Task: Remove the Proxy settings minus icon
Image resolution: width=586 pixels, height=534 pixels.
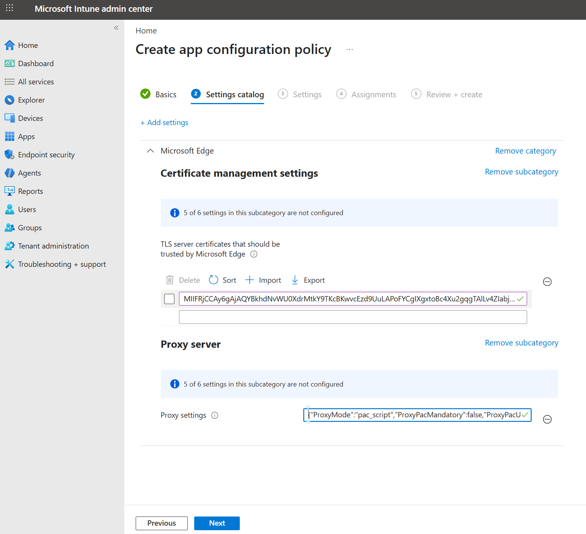Action: pyautogui.click(x=547, y=419)
